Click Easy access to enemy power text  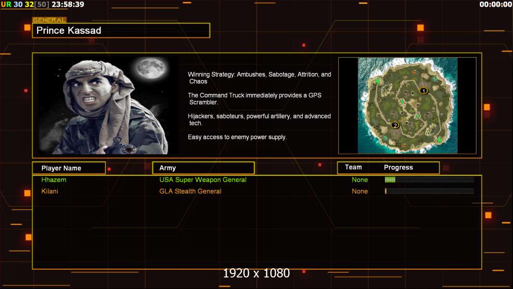[x=237, y=137]
